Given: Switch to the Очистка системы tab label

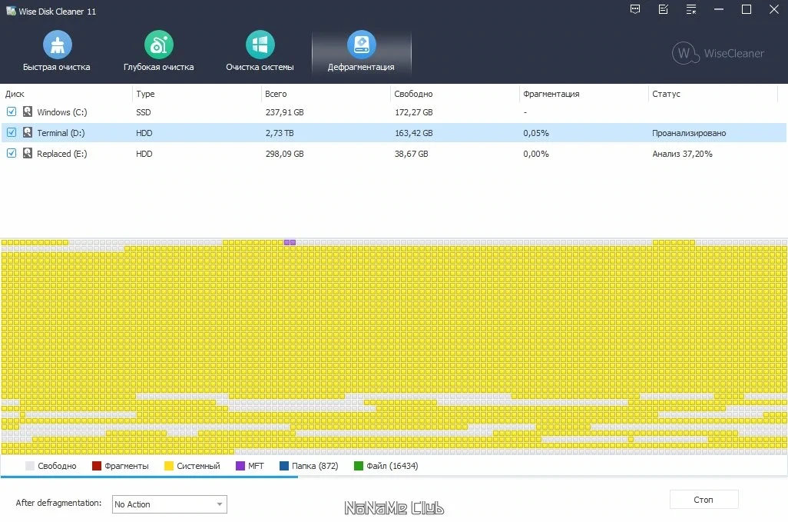Looking at the screenshot, I should [x=260, y=67].
